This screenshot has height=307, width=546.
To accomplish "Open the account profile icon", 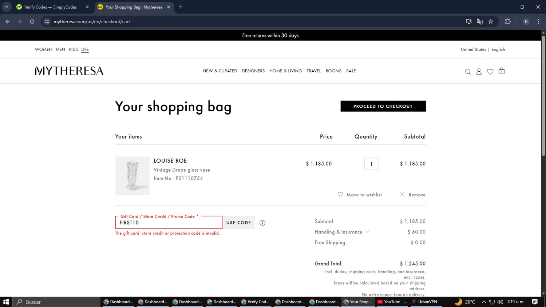I will 479,72.
